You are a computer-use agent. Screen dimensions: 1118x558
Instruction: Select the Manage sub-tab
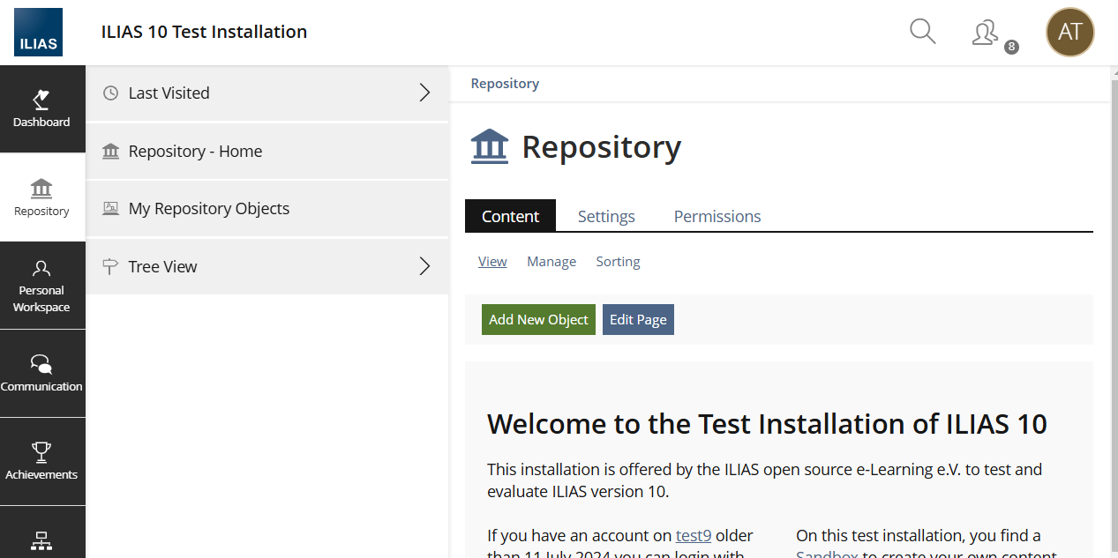click(x=551, y=262)
